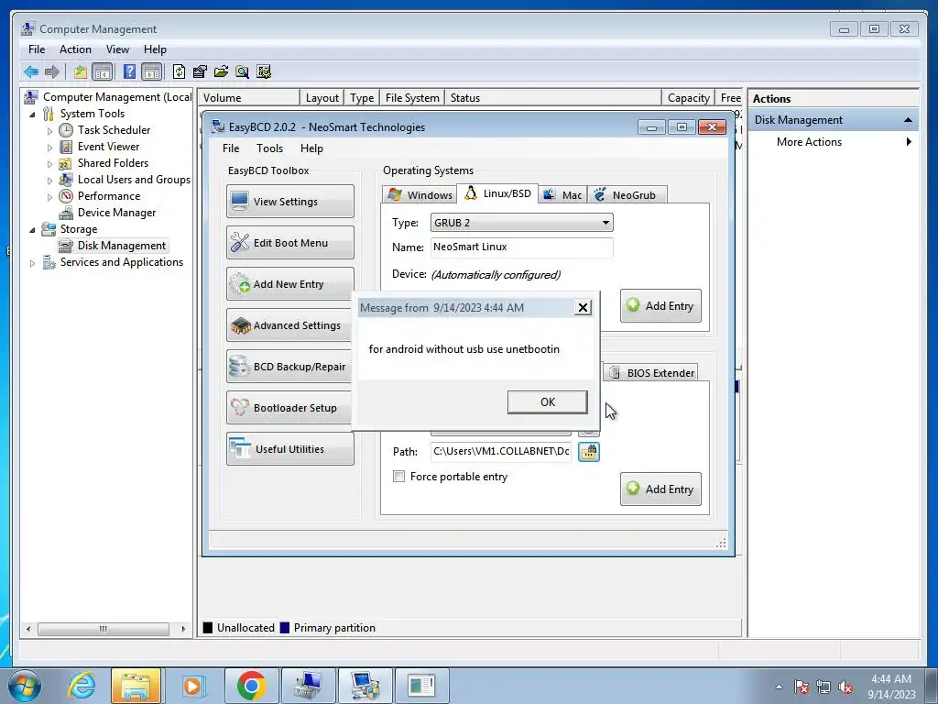
Task: Click the Back arrow in Computer Management toolbar
Action: click(x=31, y=71)
